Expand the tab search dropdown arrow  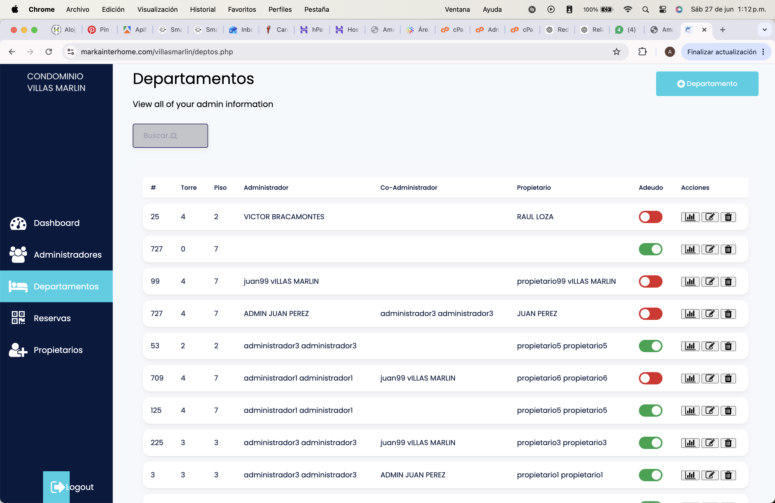click(764, 30)
